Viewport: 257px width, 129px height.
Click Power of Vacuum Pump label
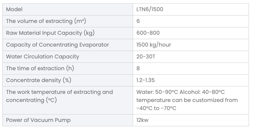[38, 120]
